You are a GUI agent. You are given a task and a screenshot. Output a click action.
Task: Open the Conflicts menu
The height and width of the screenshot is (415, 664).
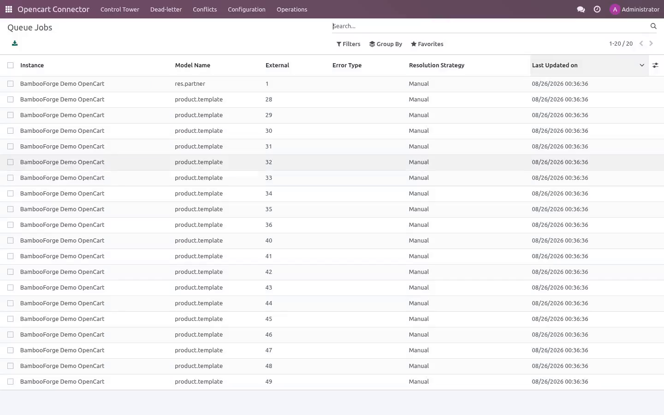(205, 9)
